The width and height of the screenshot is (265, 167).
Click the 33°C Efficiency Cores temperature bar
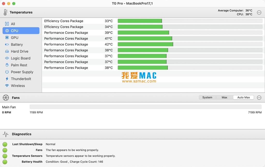point(190,21)
